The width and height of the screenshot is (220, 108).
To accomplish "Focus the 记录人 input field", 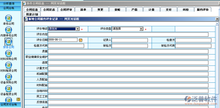I will tap(130, 40).
